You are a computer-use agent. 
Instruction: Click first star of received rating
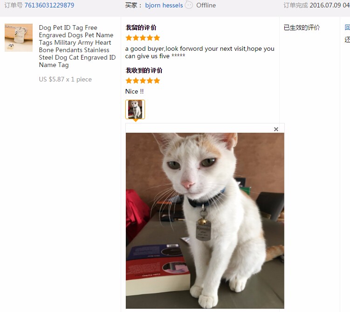[x=129, y=81]
